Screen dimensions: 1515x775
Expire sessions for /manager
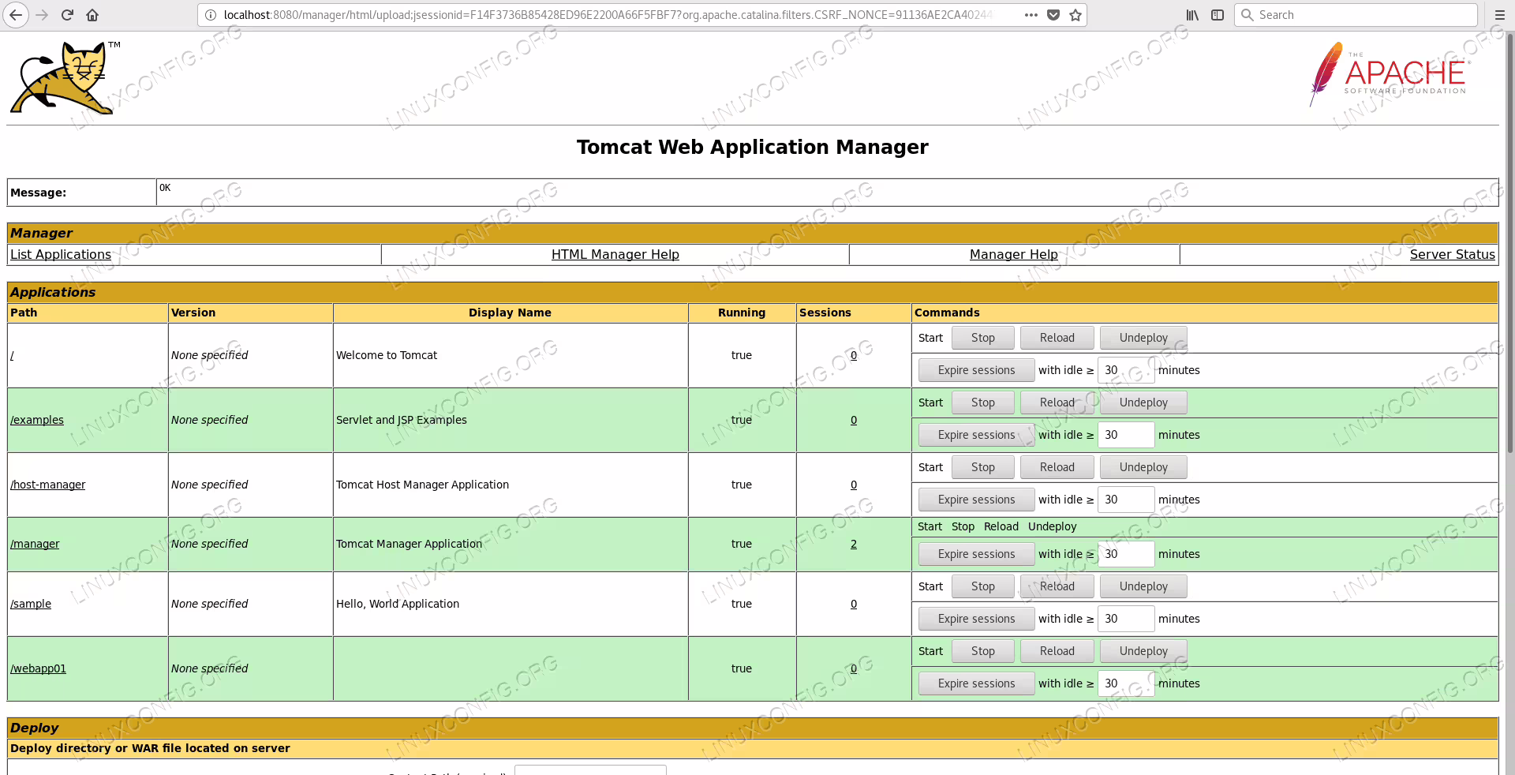point(977,554)
